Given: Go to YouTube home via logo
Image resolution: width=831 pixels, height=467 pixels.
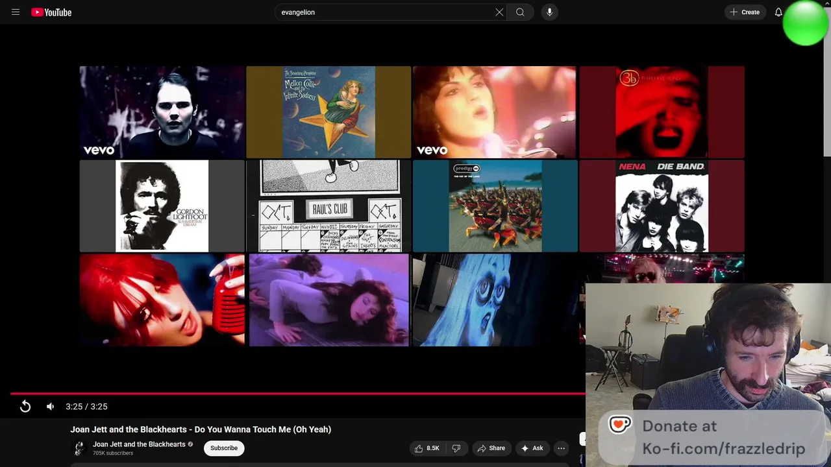Looking at the screenshot, I should pyautogui.click(x=51, y=12).
